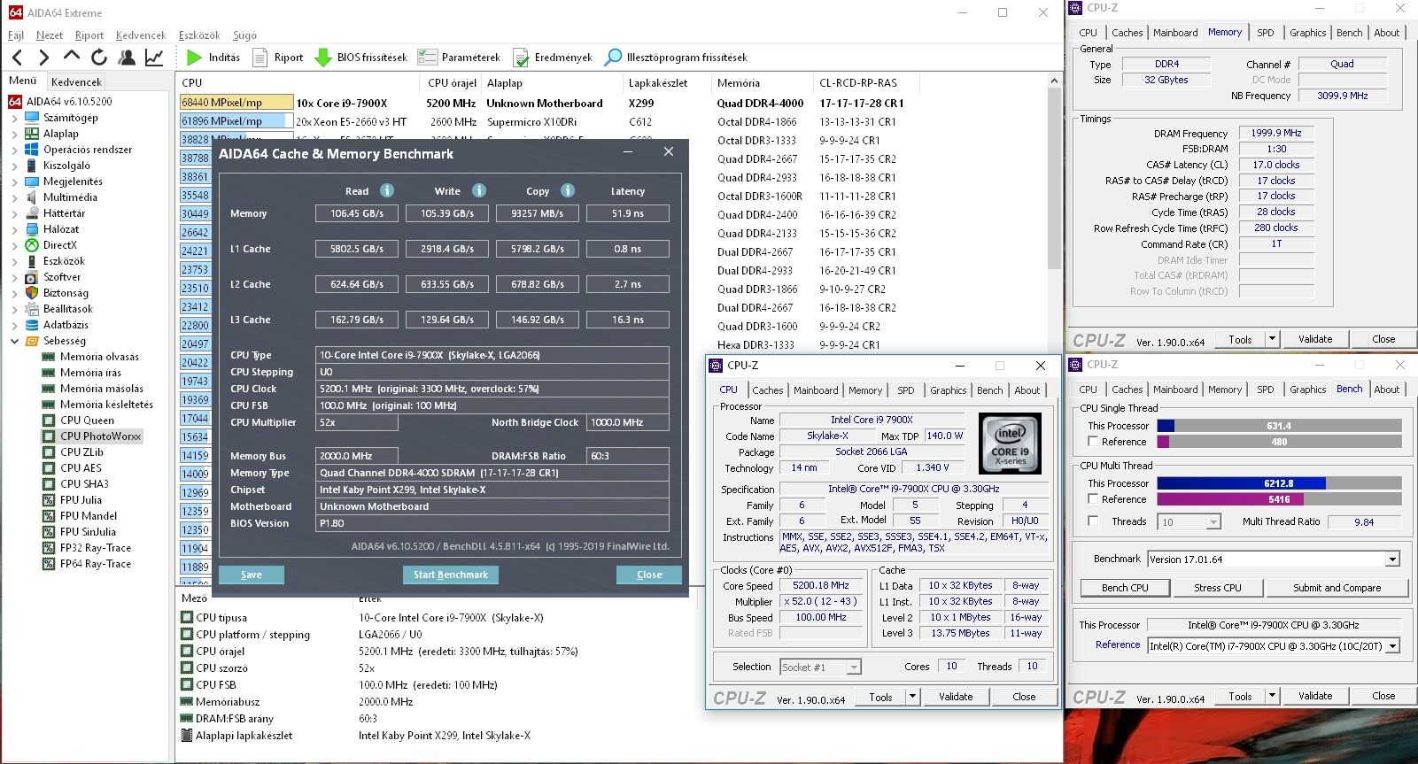Expand the Operációs rendszer tree node
The width and height of the screenshot is (1418, 764).
pyautogui.click(x=14, y=150)
